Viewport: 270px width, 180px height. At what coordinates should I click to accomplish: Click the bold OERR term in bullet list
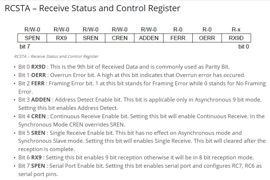tap(38, 75)
